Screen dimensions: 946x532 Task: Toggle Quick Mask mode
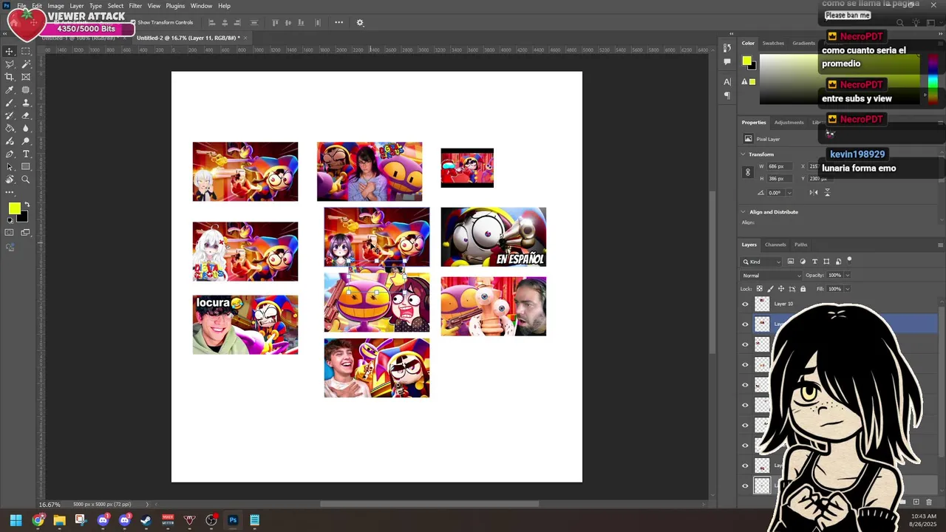(10, 233)
